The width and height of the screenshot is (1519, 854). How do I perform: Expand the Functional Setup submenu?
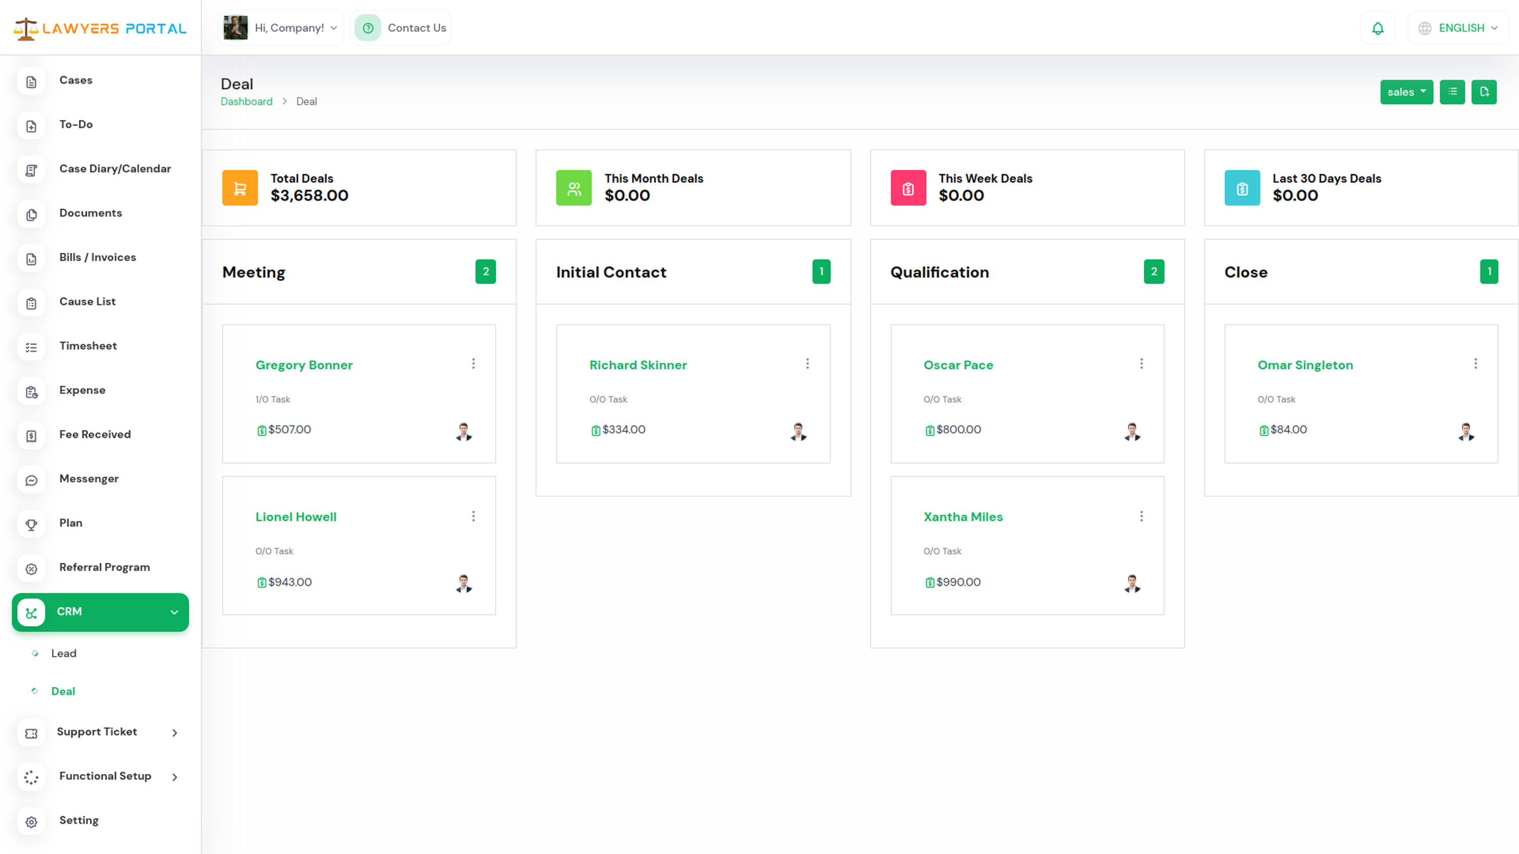[x=175, y=777]
